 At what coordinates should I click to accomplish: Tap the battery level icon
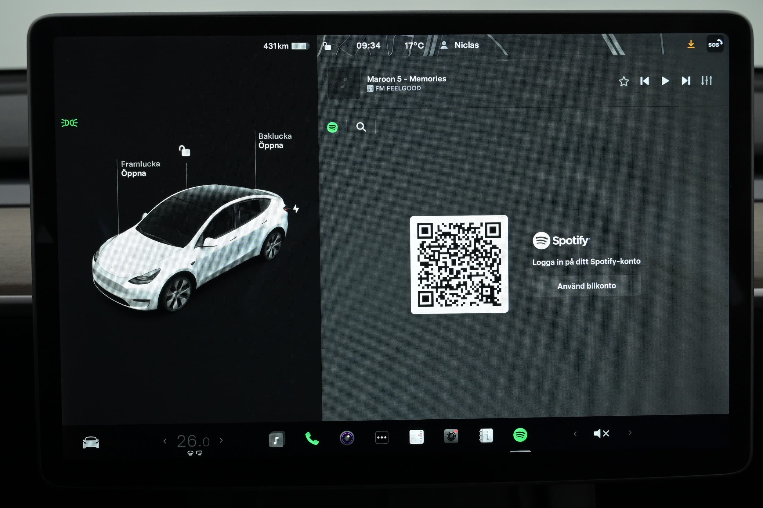click(x=300, y=46)
